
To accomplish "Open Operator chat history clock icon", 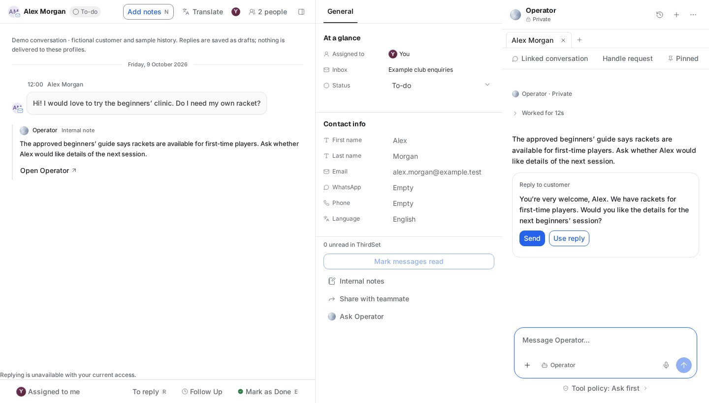I will 660,15.
